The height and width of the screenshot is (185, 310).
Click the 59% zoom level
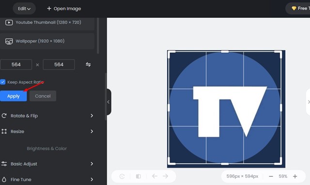pyautogui.click(x=283, y=176)
